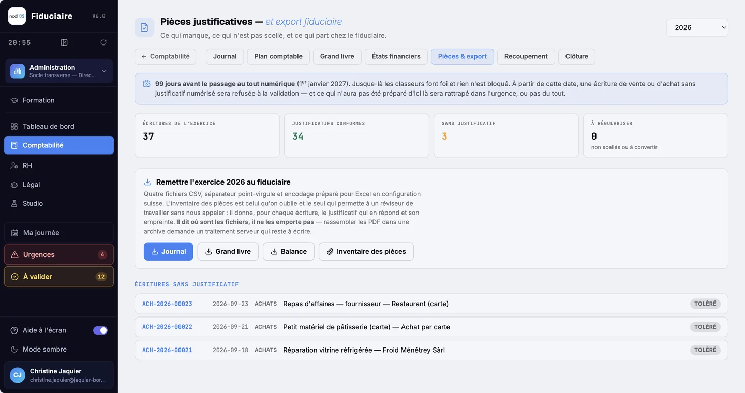Open entry ACH-2026-00021

(x=431, y=350)
